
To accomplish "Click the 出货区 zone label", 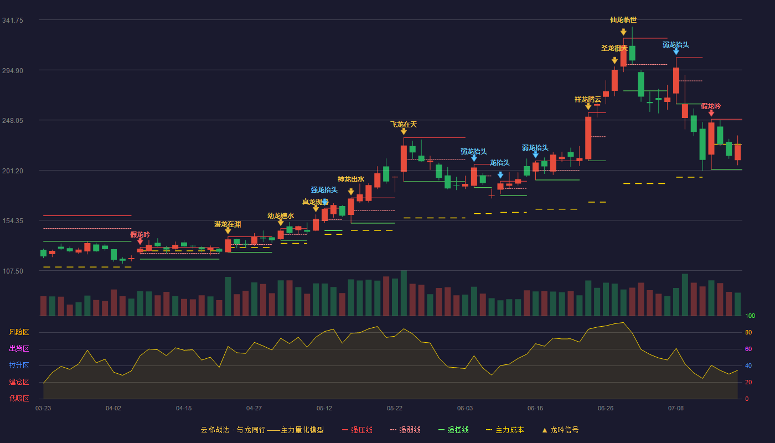I will point(19,349).
